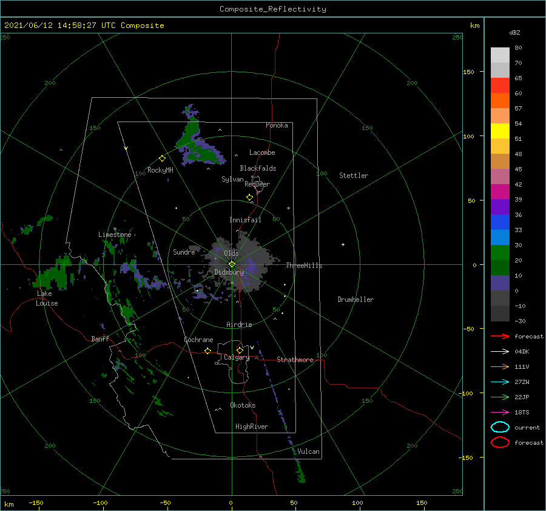Click the red forecast ellipse icon

coord(500,442)
